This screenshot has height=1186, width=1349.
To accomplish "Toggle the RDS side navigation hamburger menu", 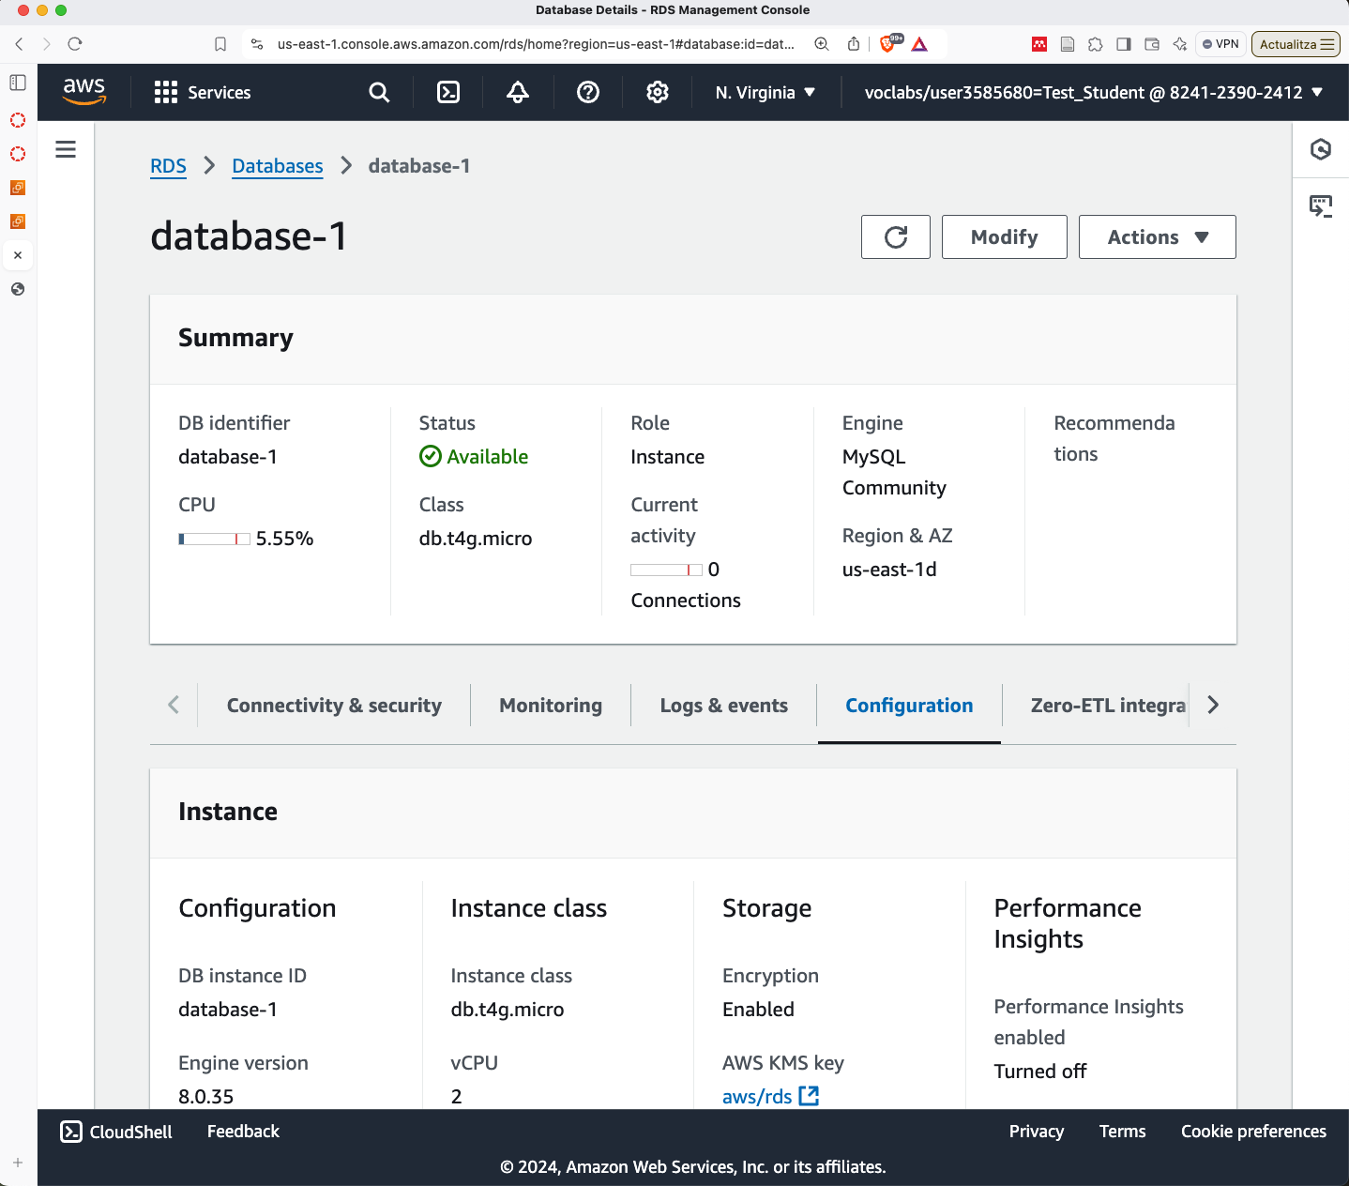I will click(x=66, y=149).
